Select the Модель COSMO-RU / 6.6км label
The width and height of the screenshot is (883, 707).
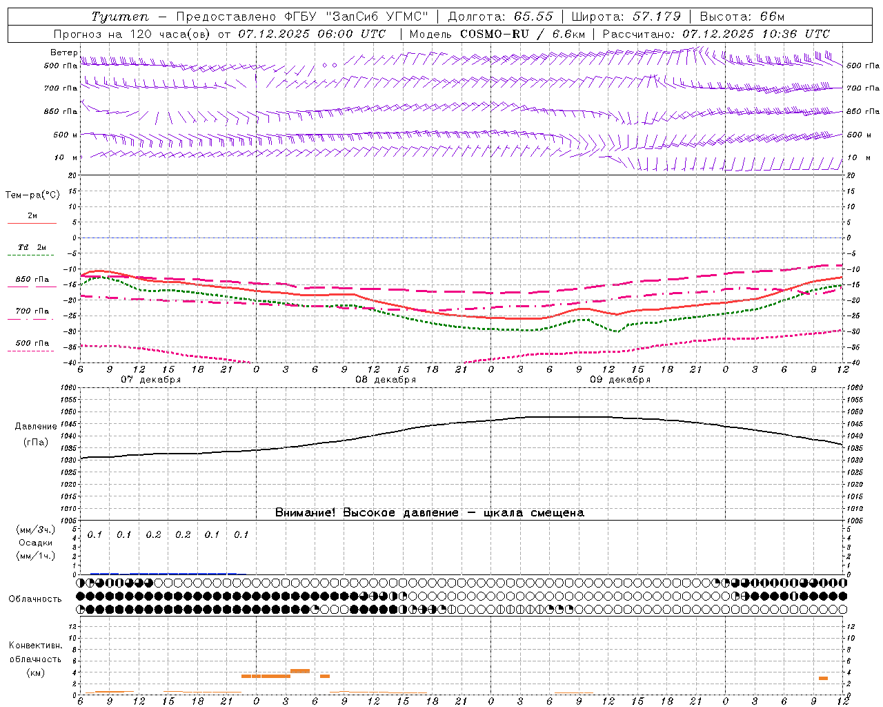click(x=497, y=34)
